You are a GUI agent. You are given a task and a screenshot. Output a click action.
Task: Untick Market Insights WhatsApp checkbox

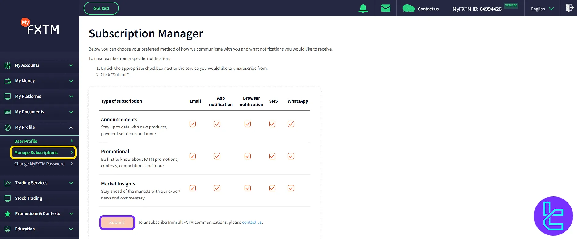pos(291,188)
